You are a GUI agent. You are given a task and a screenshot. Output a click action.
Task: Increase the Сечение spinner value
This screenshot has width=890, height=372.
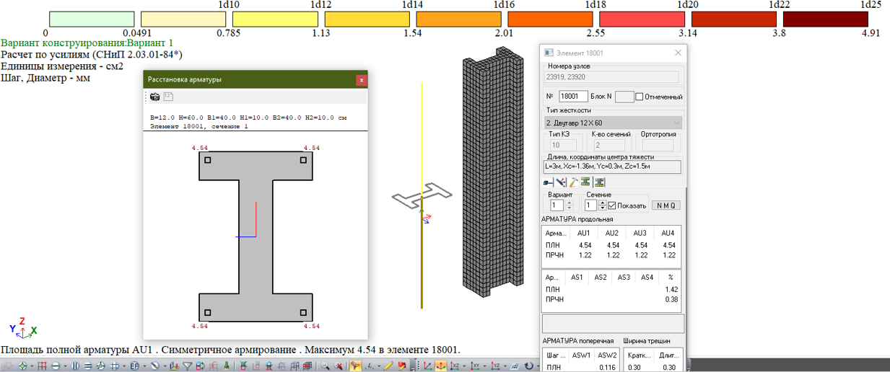tap(602, 203)
